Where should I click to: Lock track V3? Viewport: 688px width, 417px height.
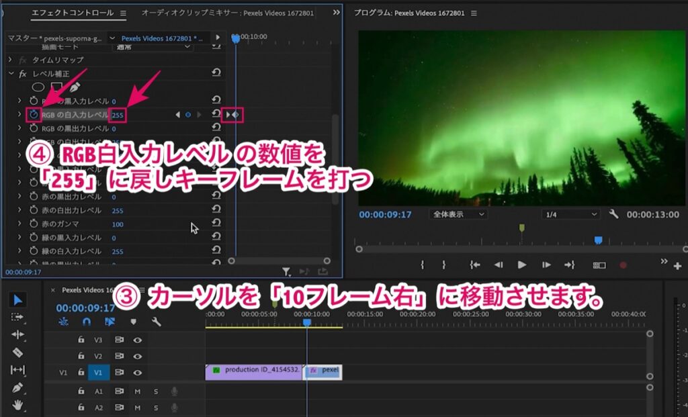pyautogui.click(x=81, y=339)
